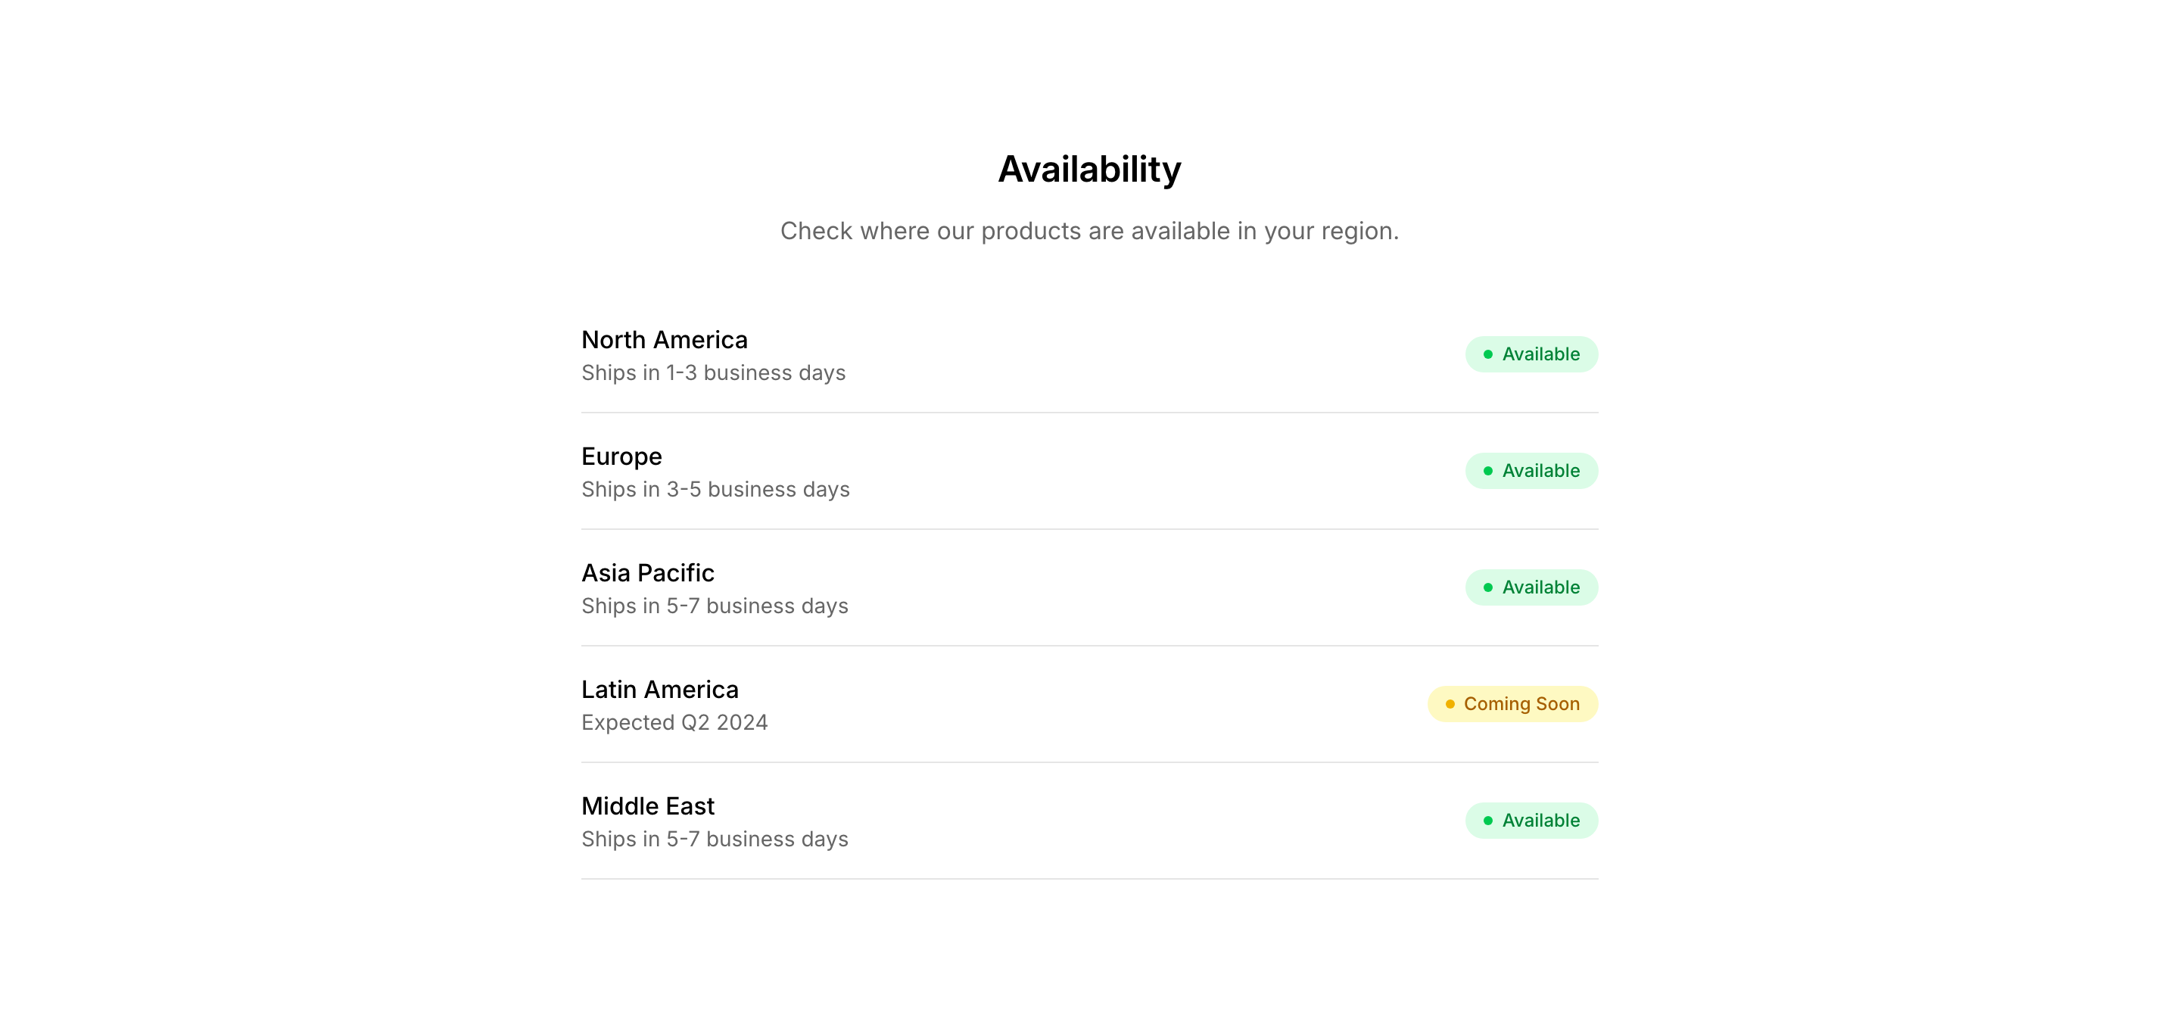Viewport: 2180px width, 1025px height.
Task: Click the Latin America Coming Soon badge
Action: 1512,704
